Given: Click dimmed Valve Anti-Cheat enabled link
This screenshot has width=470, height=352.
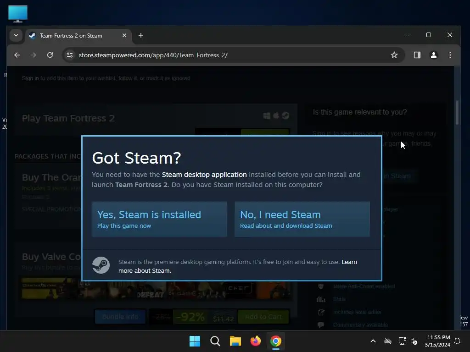Looking at the screenshot, I should pos(364,286).
